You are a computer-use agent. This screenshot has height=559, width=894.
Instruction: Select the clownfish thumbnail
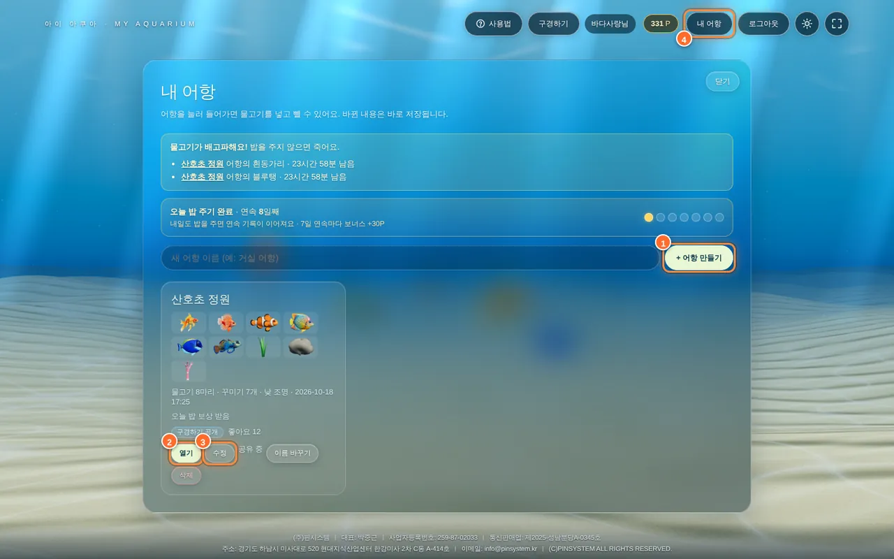(264, 322)
